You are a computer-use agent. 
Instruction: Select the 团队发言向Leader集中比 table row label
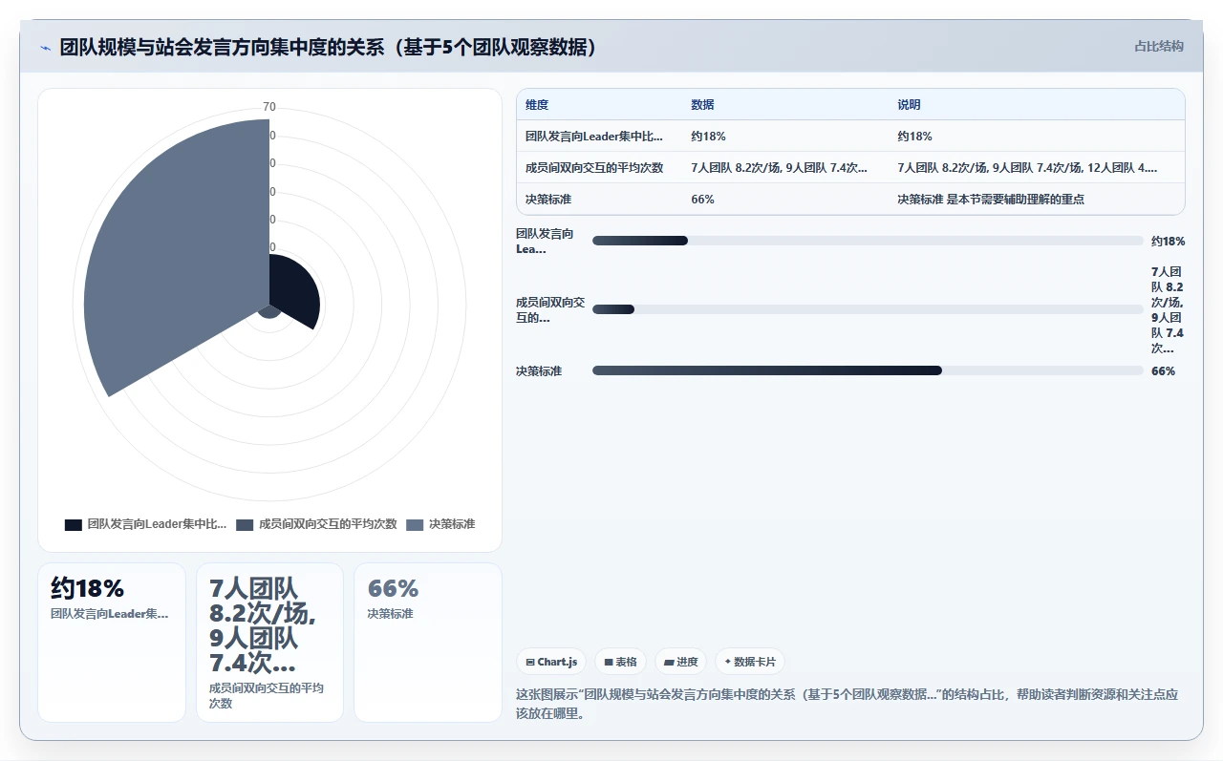(593, 137)
